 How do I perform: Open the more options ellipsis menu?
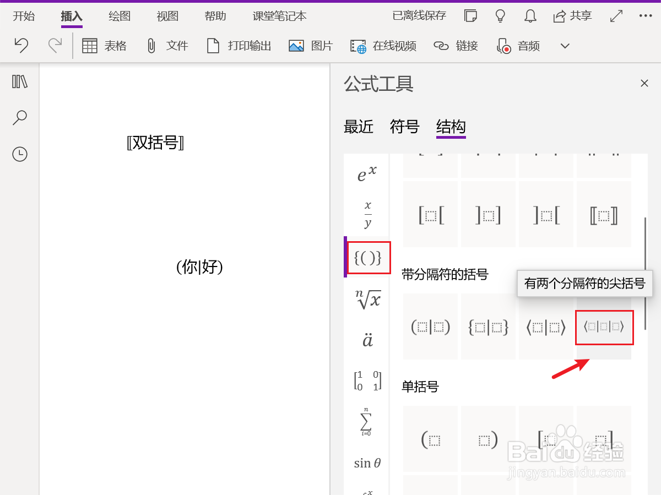646,15
